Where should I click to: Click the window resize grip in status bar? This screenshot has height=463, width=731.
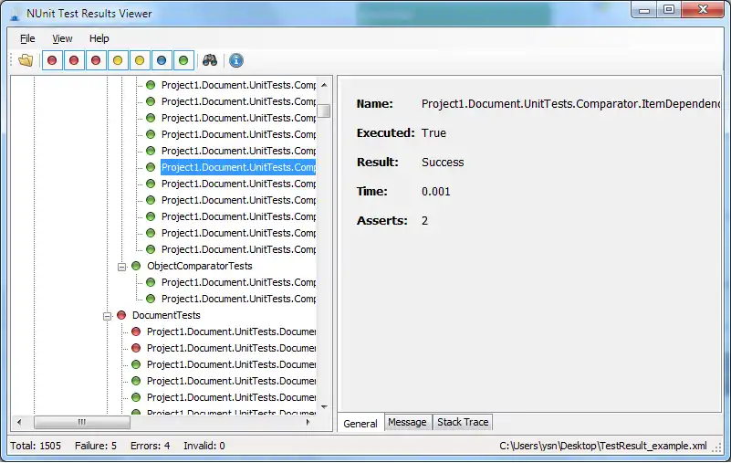point(716,447)
